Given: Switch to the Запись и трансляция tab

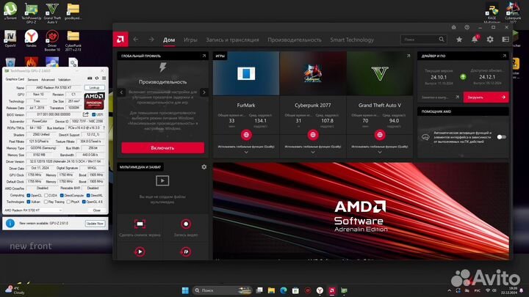Looking at the screenshot, I should click(x=232, y=40).
